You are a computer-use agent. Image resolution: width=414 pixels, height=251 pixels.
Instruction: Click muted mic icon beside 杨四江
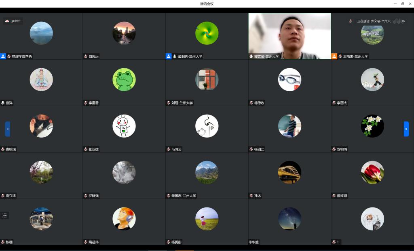point(251,149)
